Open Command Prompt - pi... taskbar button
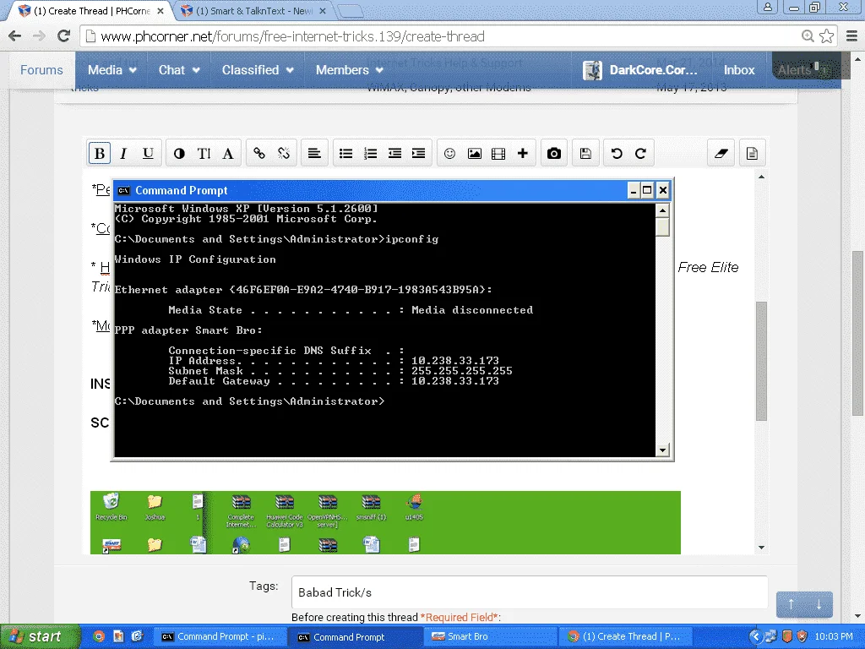 click(x=219, y=636)
